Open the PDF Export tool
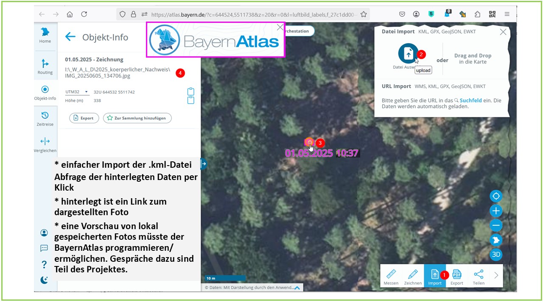543x302 pixels. pyautogui.click(x=457, y=276)
